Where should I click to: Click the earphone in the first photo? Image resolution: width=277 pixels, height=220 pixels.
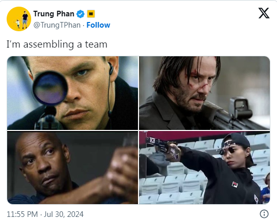(x=111, y=68)
